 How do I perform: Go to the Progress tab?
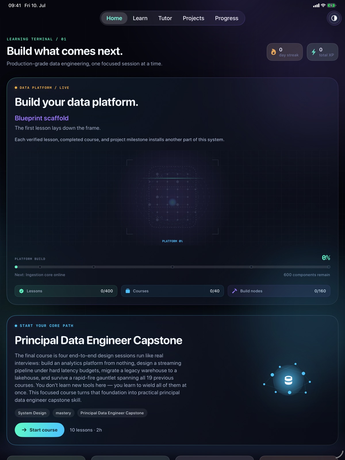click(227, 18)
